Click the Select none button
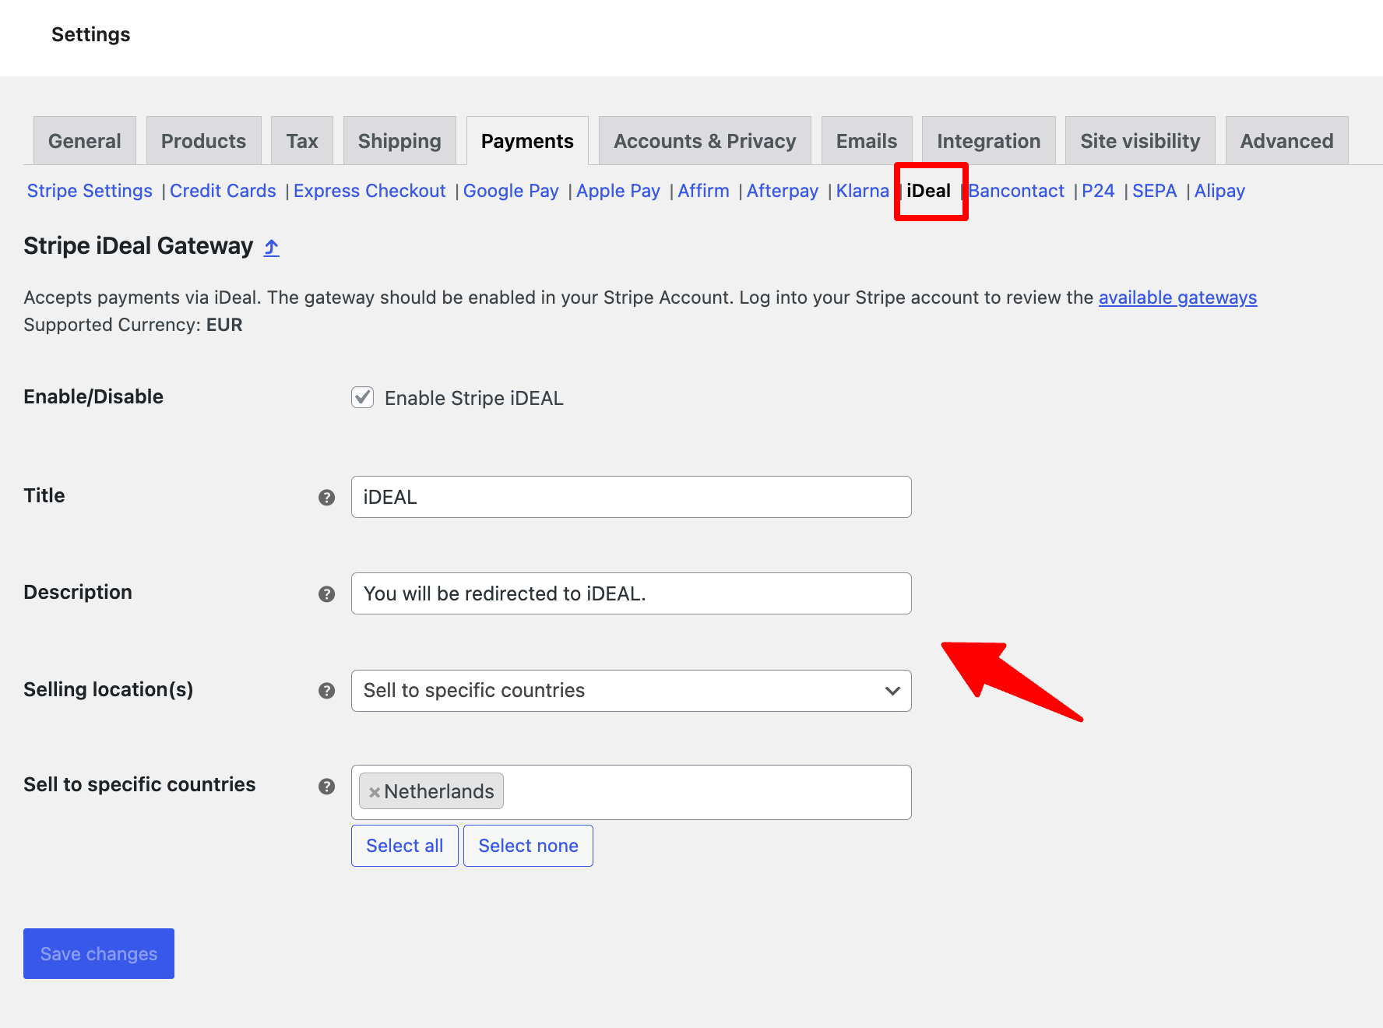This screenshot has height=1028, width=1383. (x=528, y=846)
